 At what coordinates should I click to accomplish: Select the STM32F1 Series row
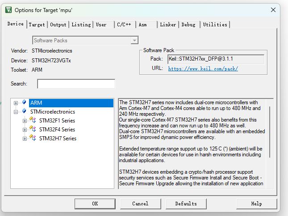coord(57,121)
